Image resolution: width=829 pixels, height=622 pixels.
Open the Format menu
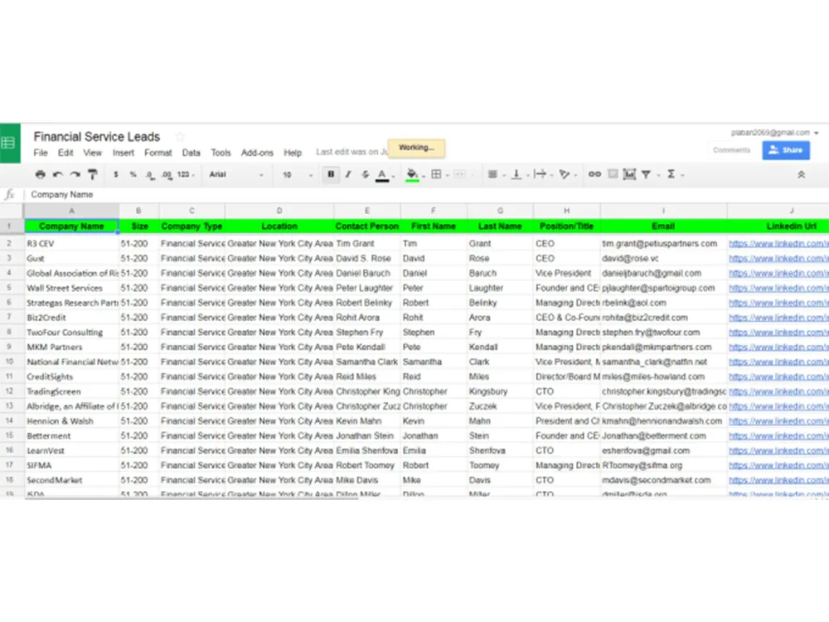[158, 153]
